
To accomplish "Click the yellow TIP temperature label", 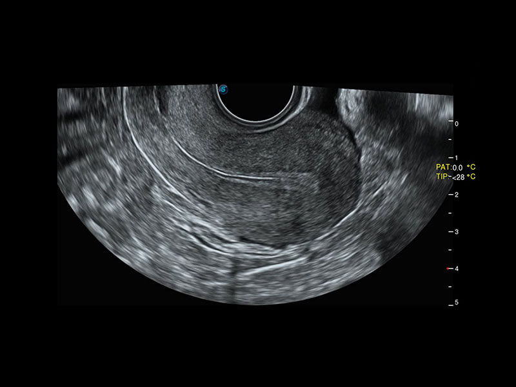I will [442, 177].
